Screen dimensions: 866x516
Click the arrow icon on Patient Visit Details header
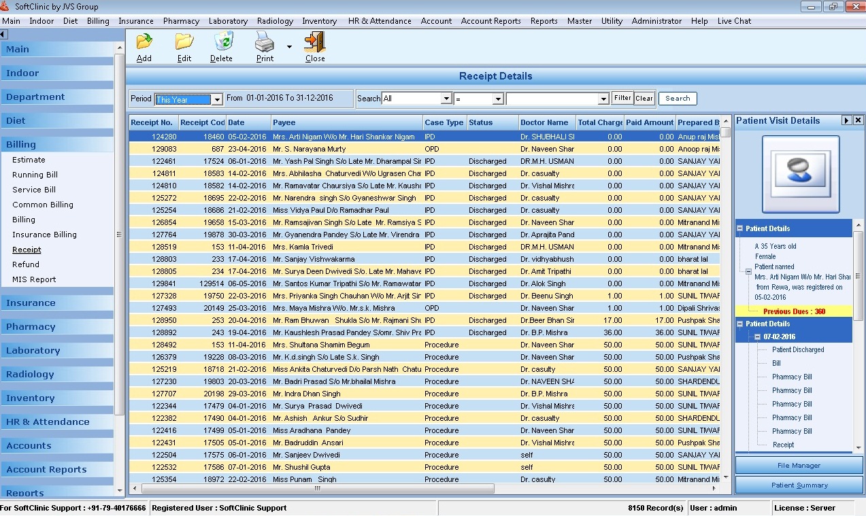tap(848, 120)
